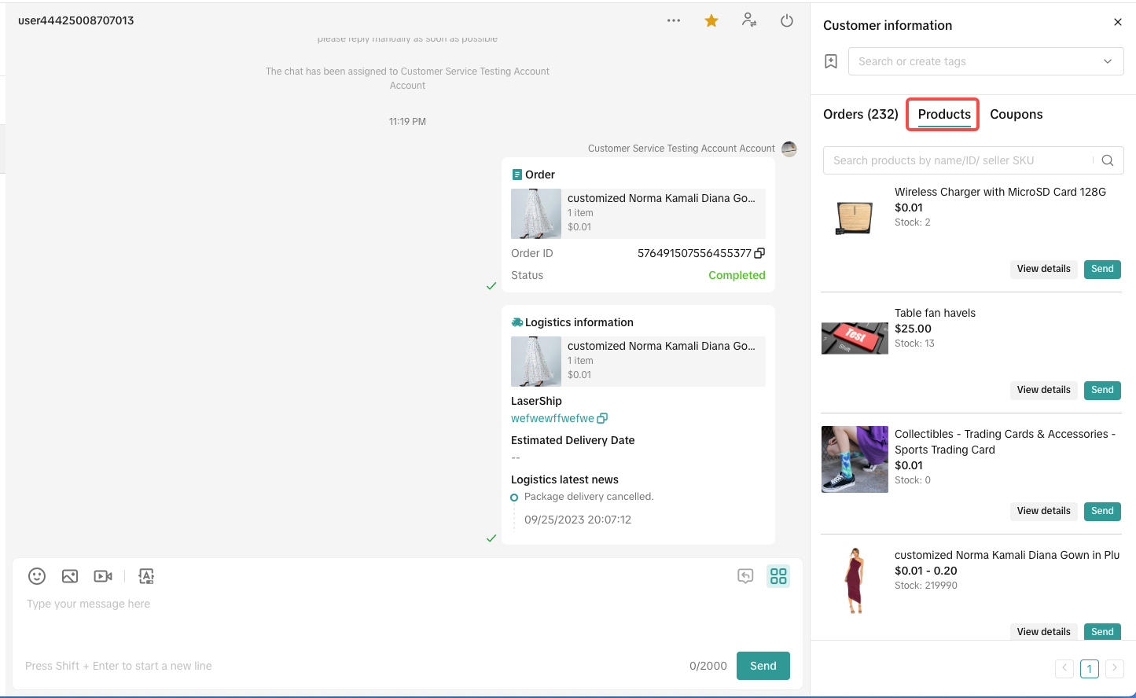
Task: Switch to the Orders (232) tab
Action: coord(860,114)
